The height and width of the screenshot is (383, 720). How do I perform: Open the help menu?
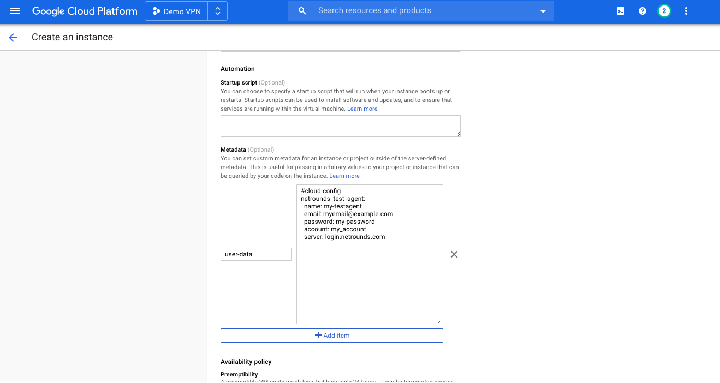(642, 11)
